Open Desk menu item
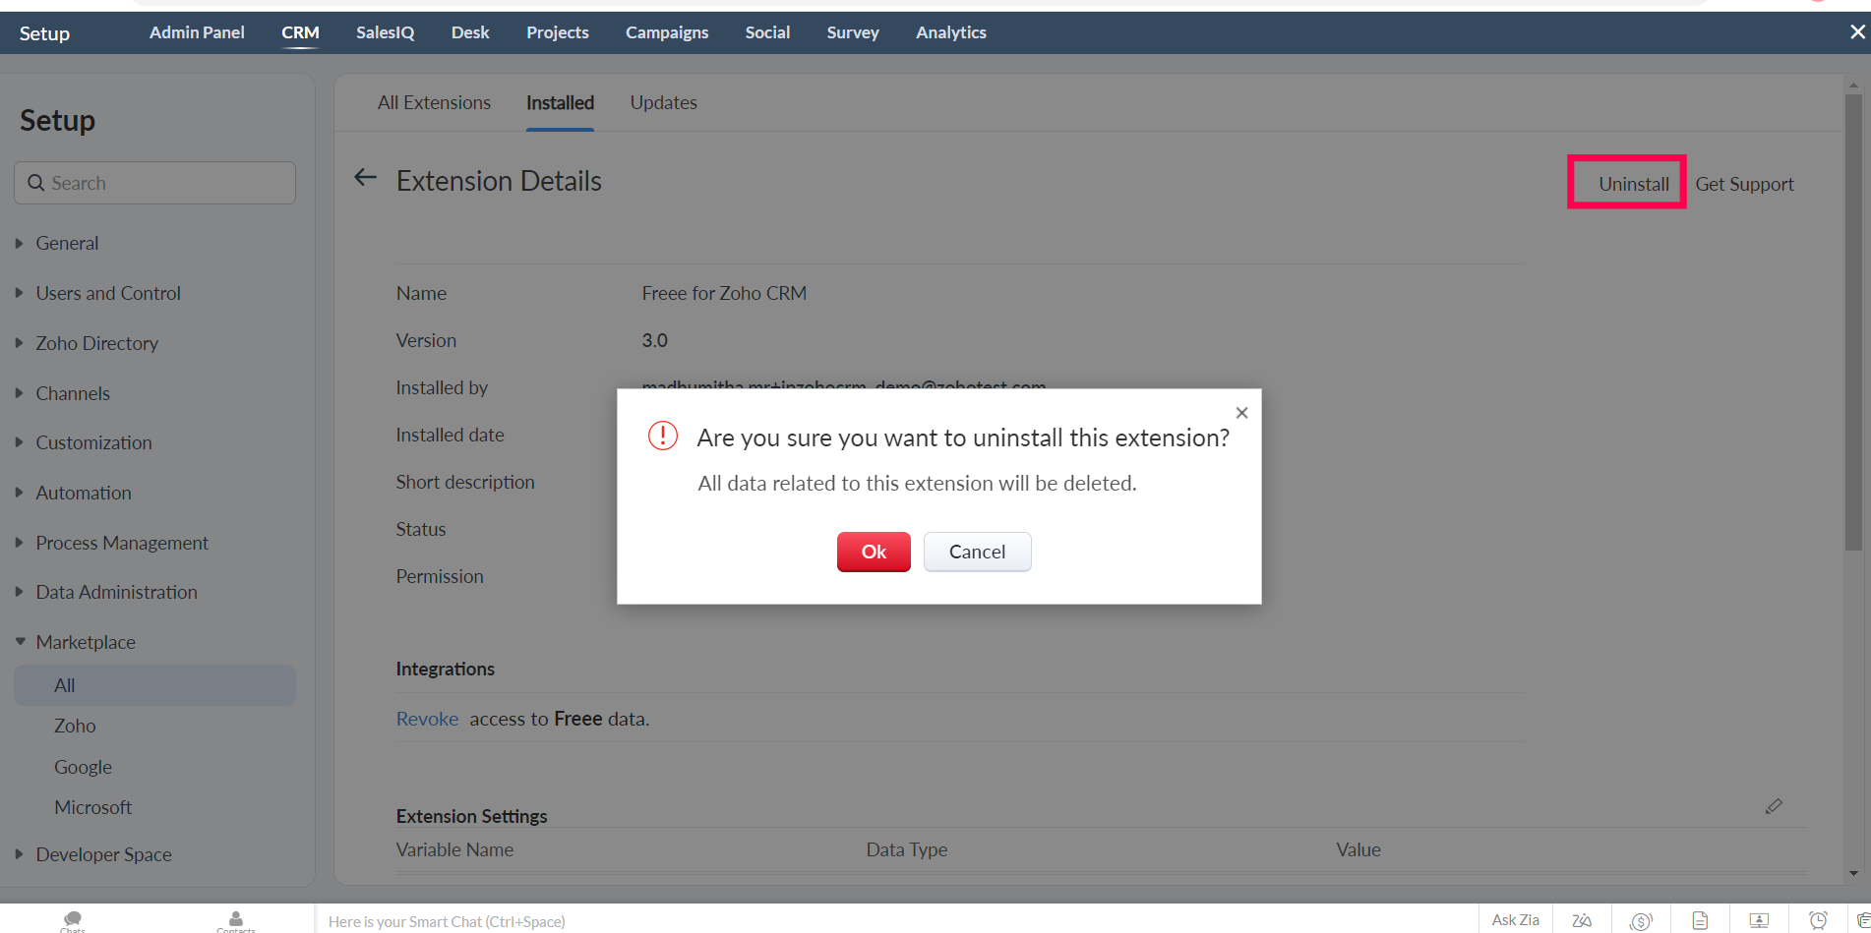This screenshot has width=1871, height=933. pos(470,32)
